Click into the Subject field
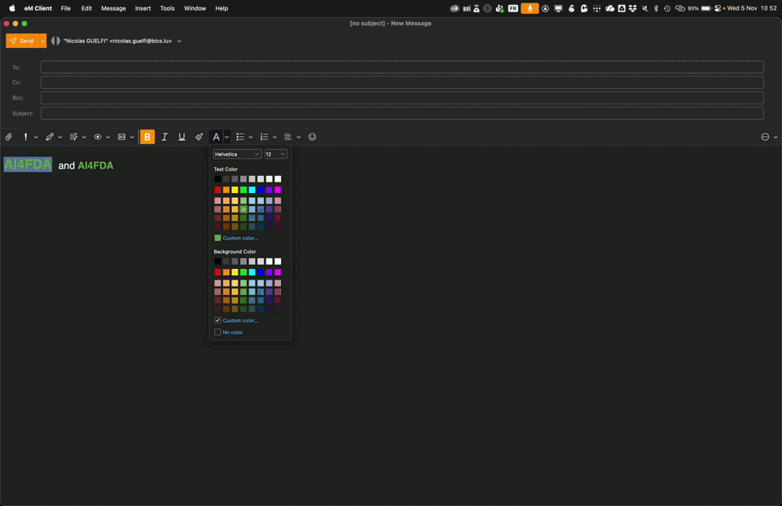 click(x=402, y=113)
